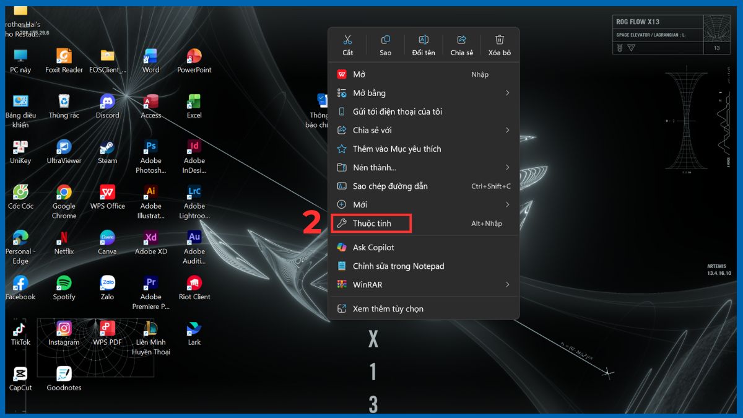Select the Excel desktop shortcut

[194, 106]
